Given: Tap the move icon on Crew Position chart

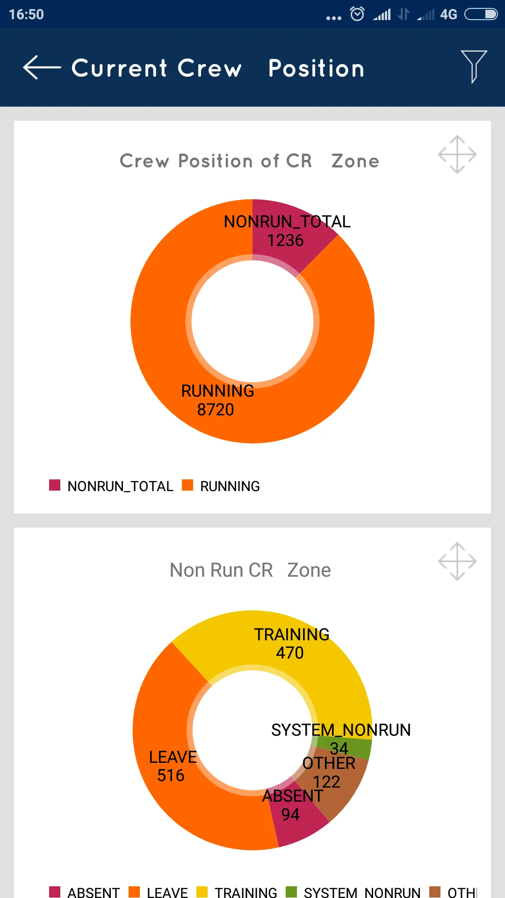Looking at the screenshot, I should 457,154.
